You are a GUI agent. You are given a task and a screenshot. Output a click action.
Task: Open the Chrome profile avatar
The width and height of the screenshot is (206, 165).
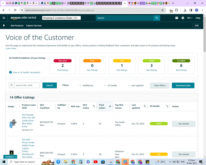tap(197, 10)
